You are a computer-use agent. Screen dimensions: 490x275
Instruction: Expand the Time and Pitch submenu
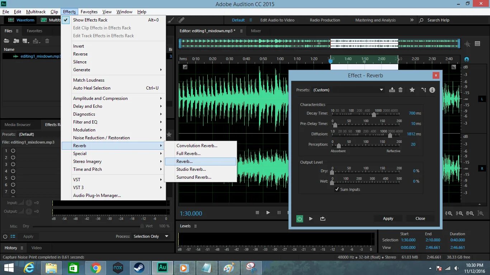coord(113,169)
